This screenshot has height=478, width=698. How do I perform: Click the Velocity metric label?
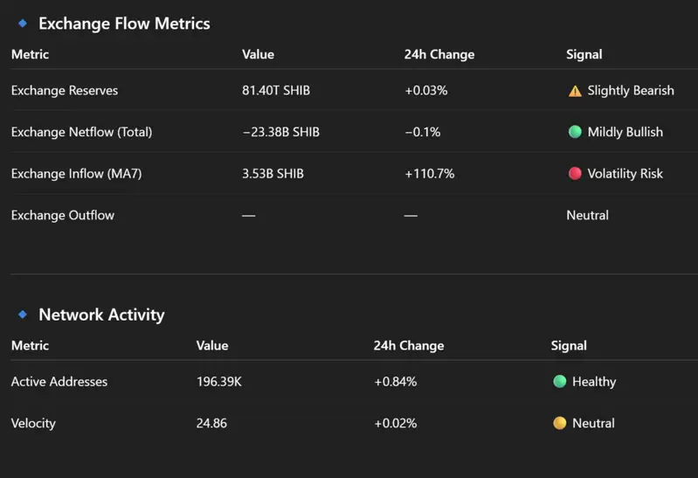click(33, 423)
